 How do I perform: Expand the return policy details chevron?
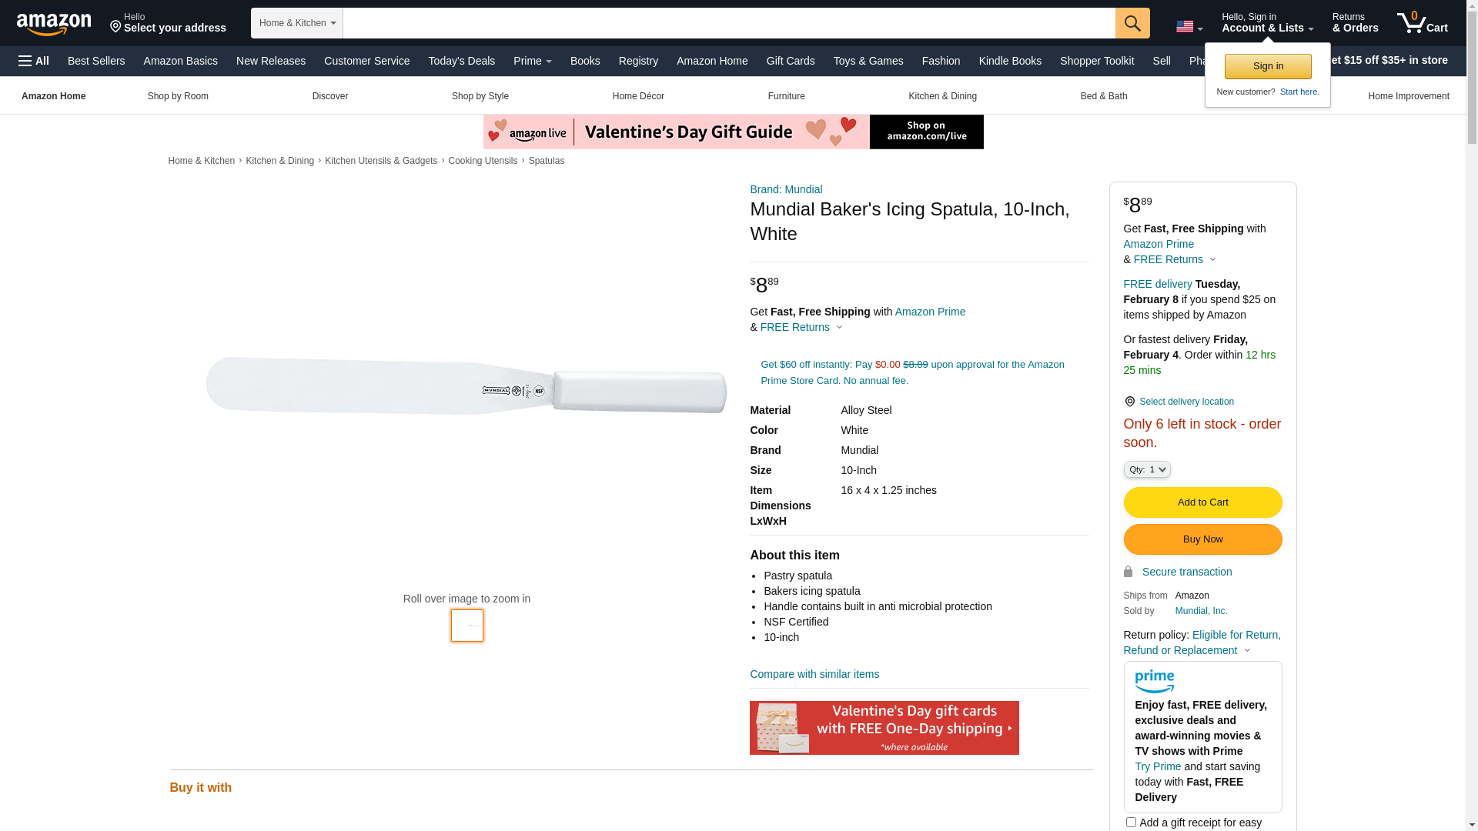(x=1247, y=651)
